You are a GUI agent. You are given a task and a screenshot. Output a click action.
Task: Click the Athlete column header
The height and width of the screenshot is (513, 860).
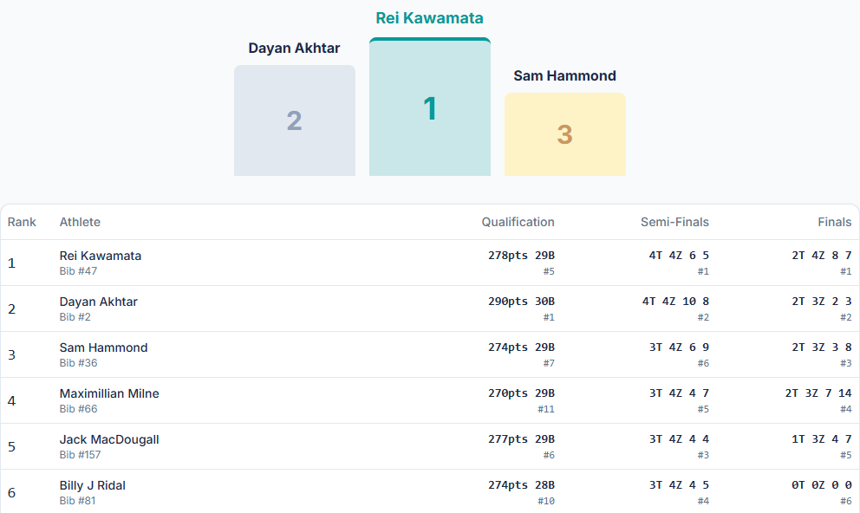click(80, 222)
